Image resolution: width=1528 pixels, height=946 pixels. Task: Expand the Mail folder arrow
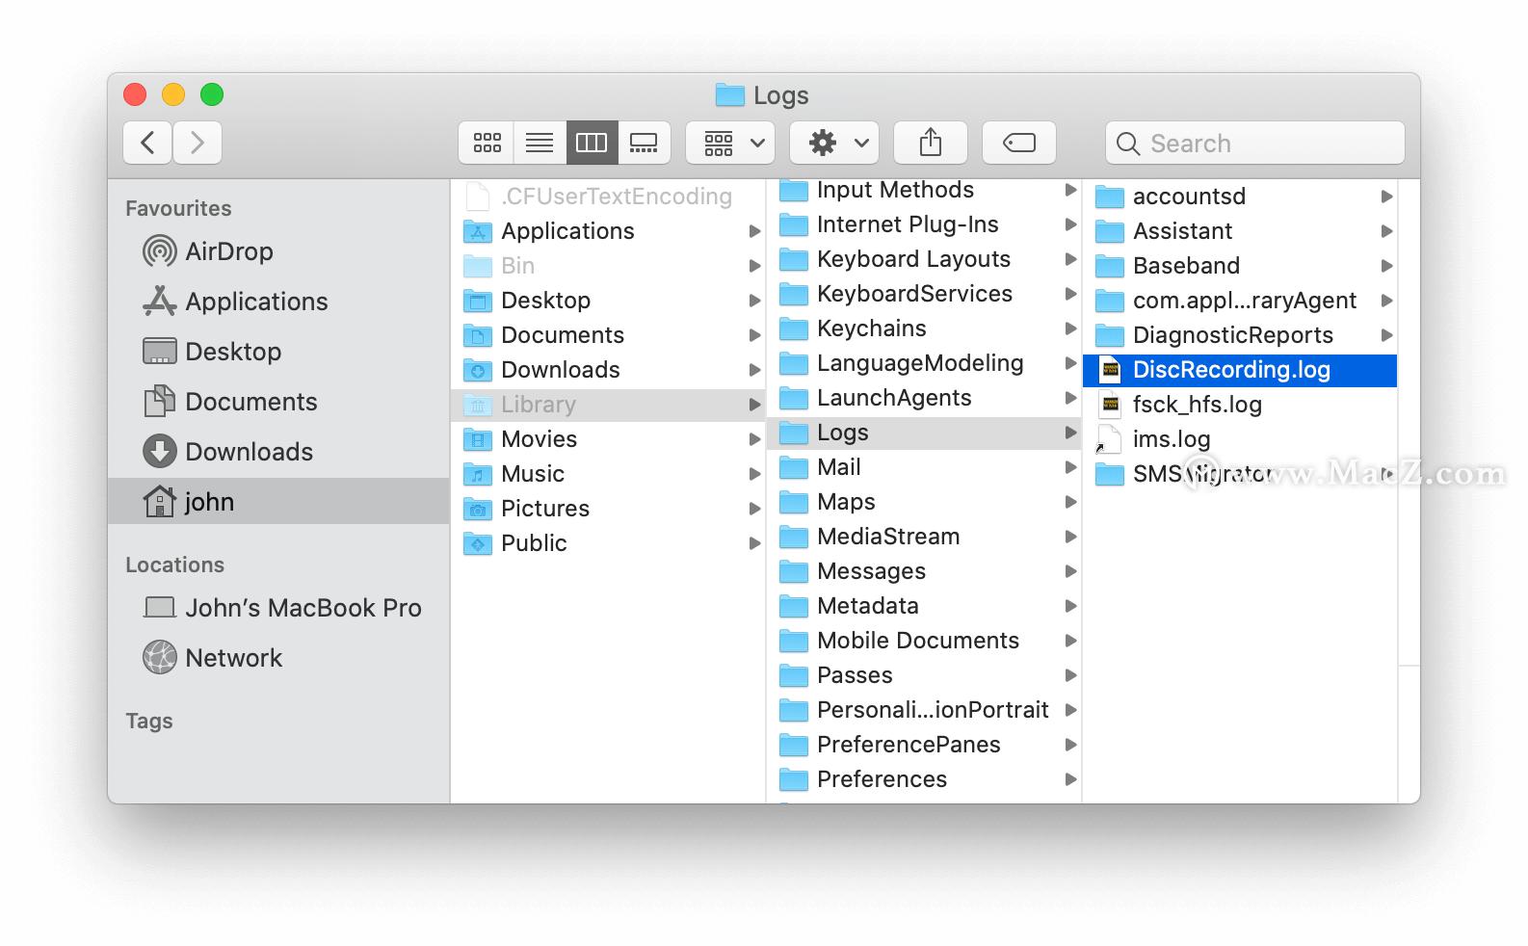tap(1070, 468)
